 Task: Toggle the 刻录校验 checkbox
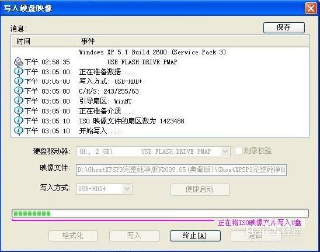238,151
